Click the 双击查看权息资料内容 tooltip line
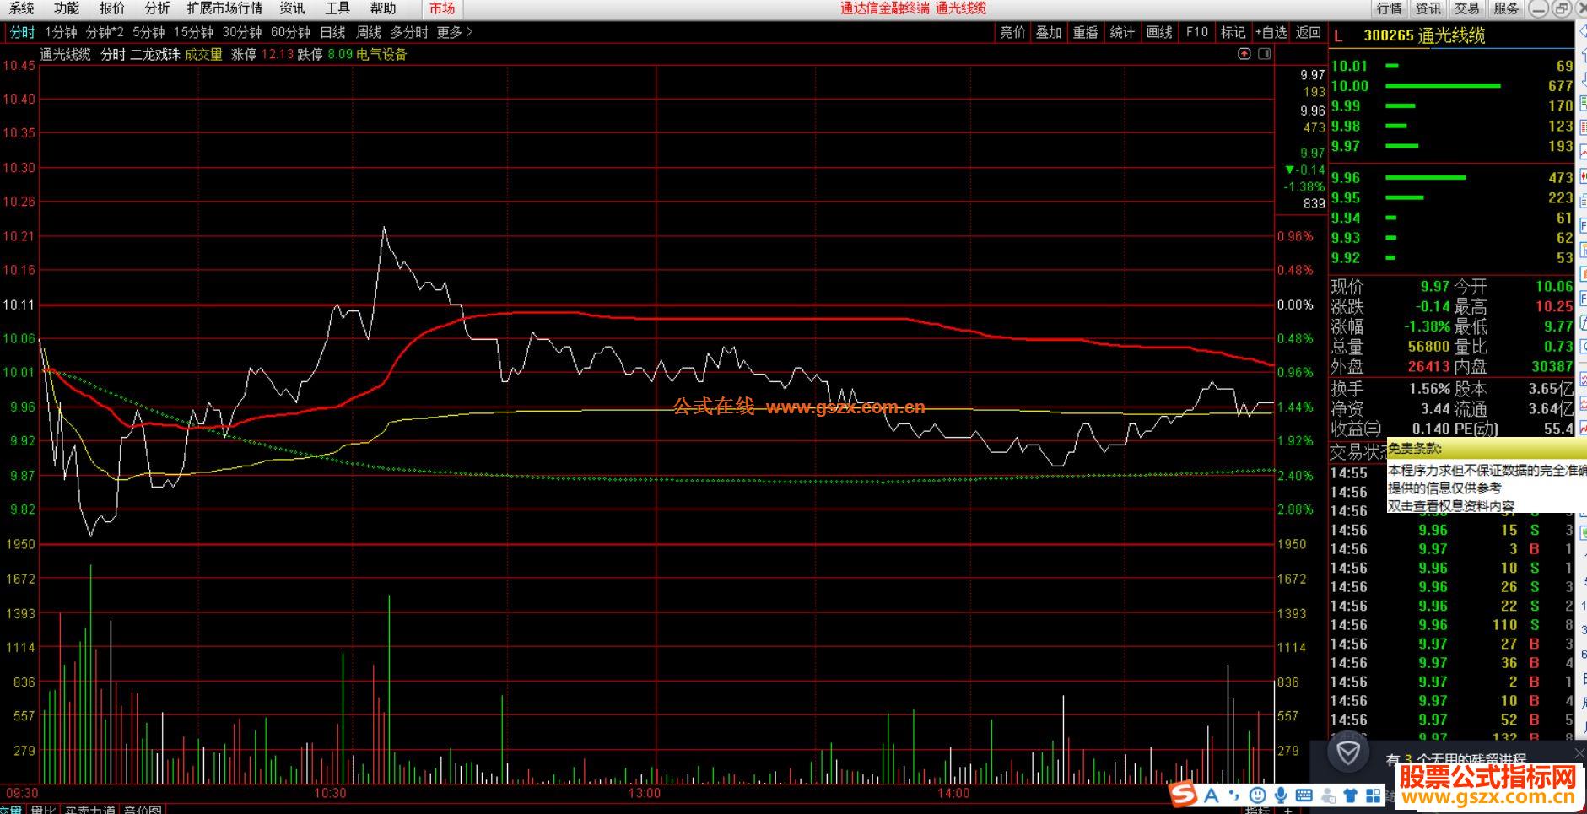Screen dimensions: 1587x814 click(x=1451, y=506)
